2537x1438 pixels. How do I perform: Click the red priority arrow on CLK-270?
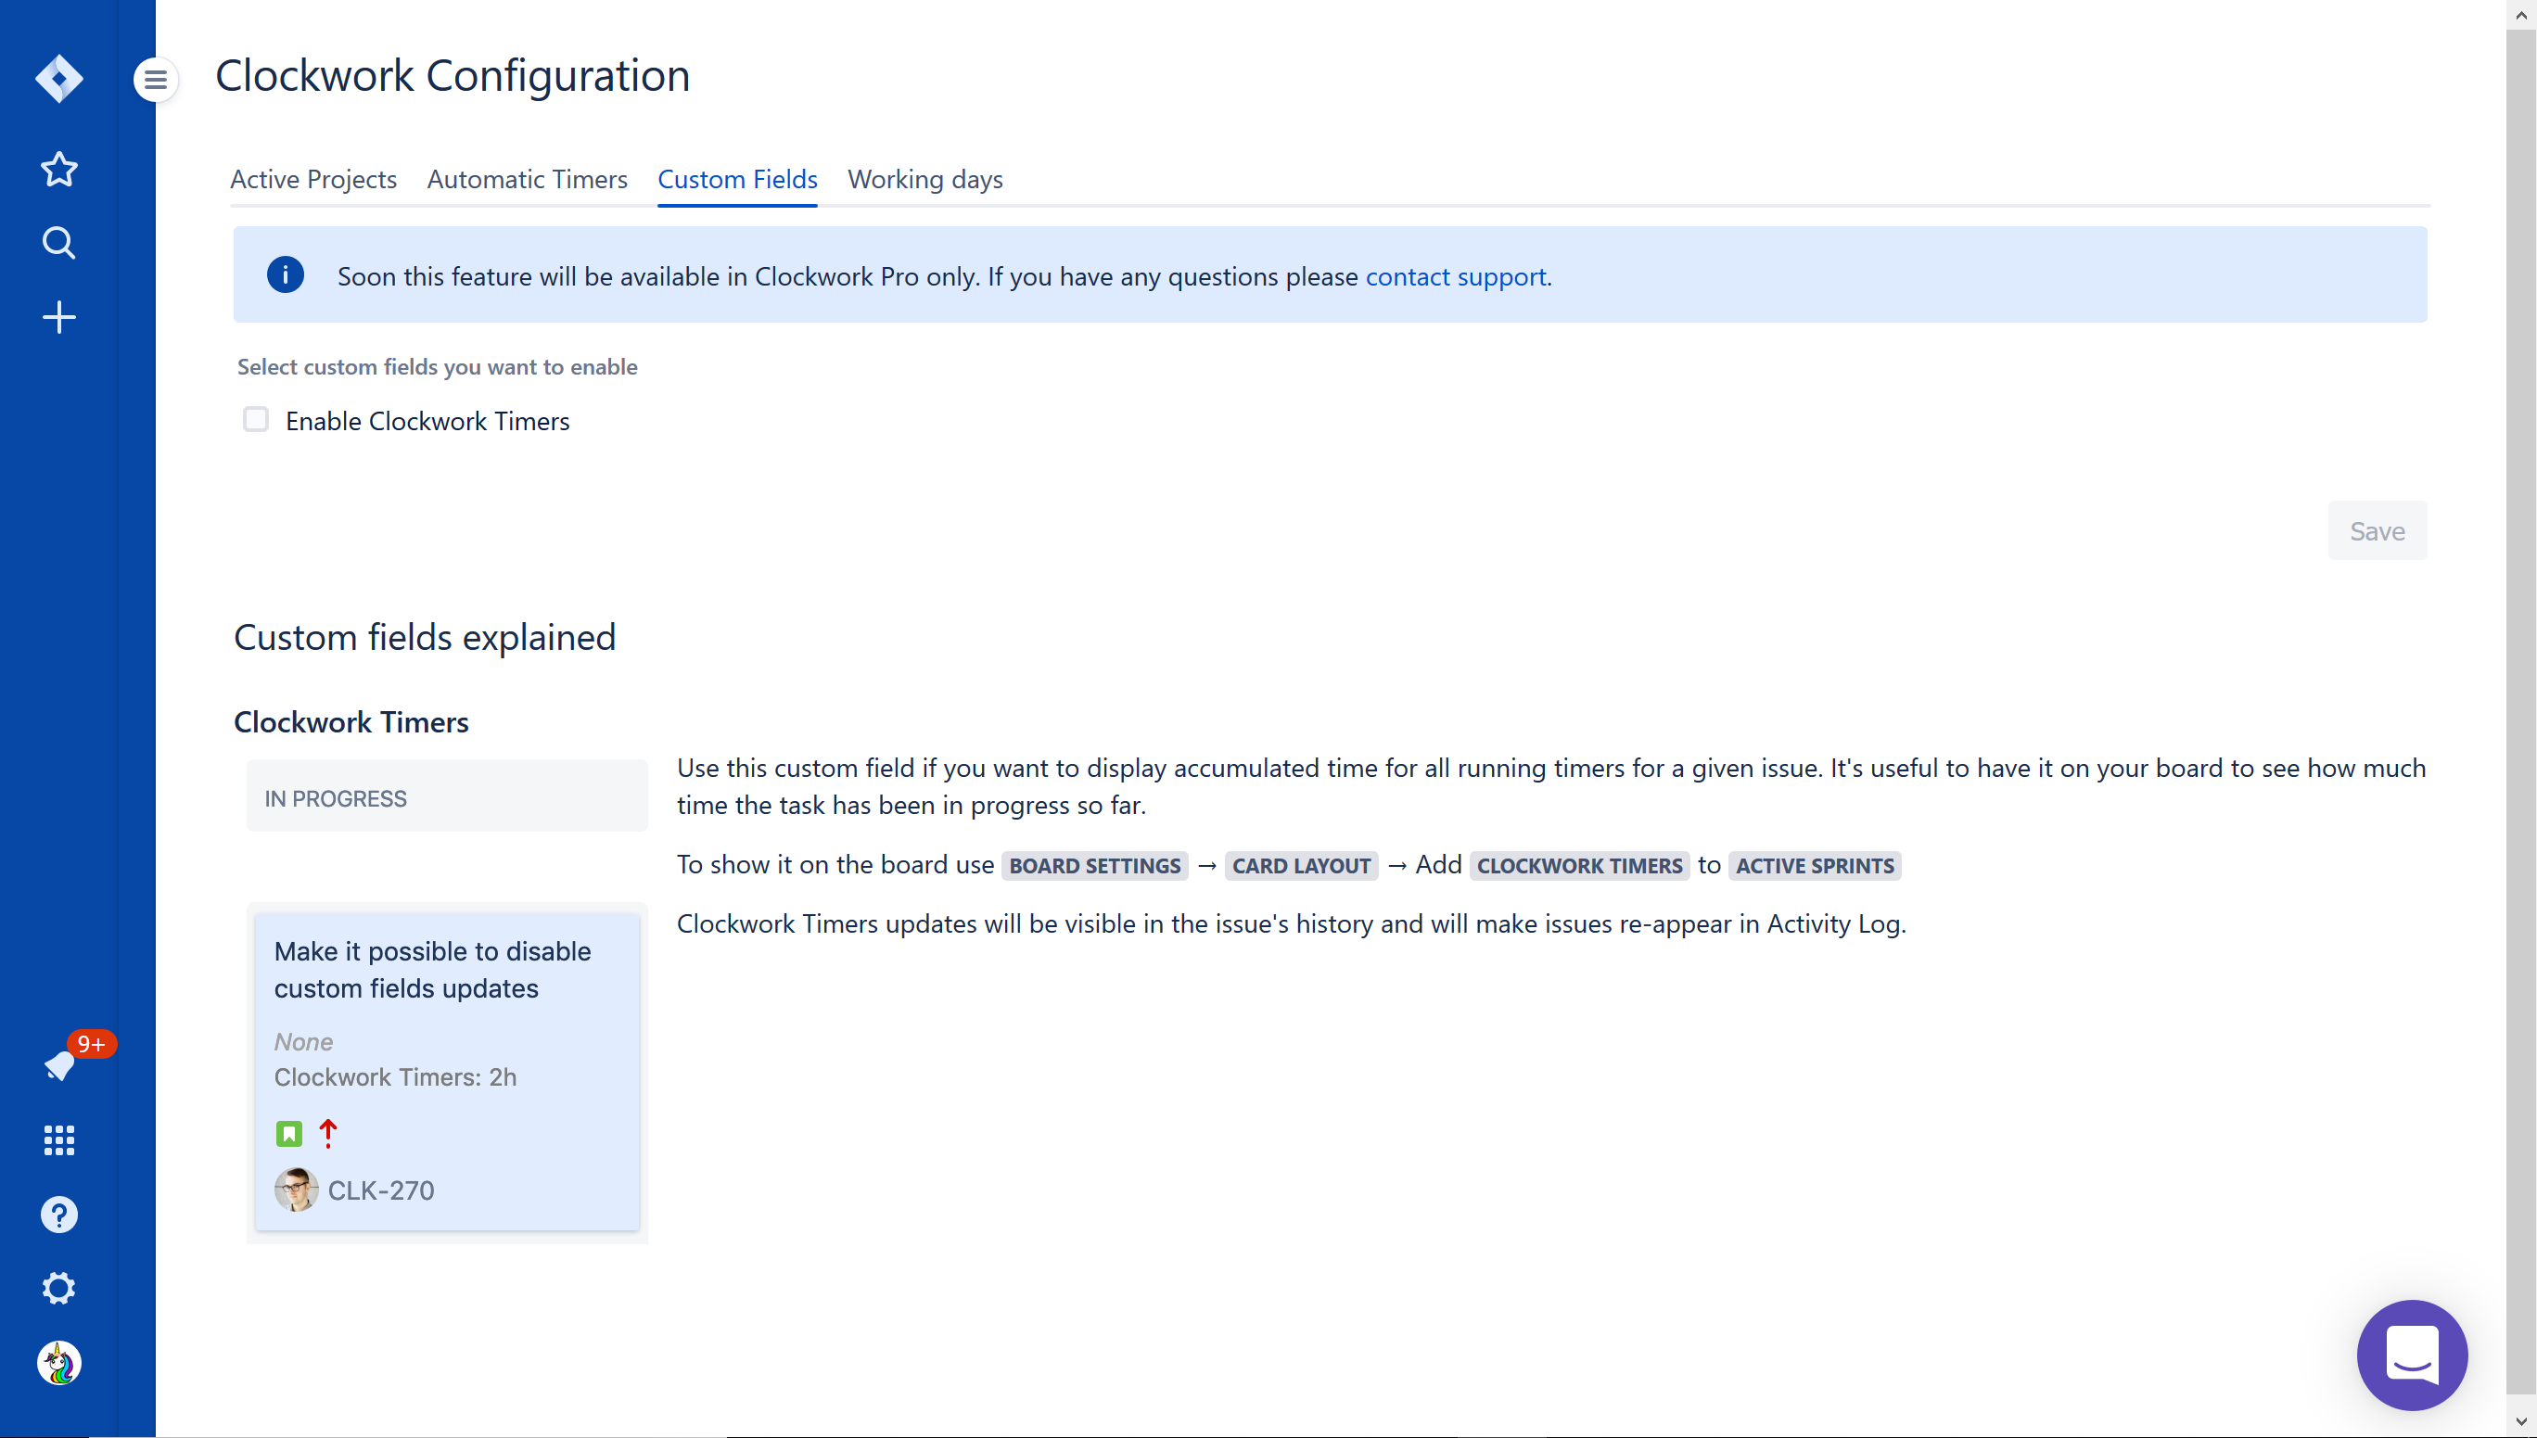click(x=327, y=1133)
